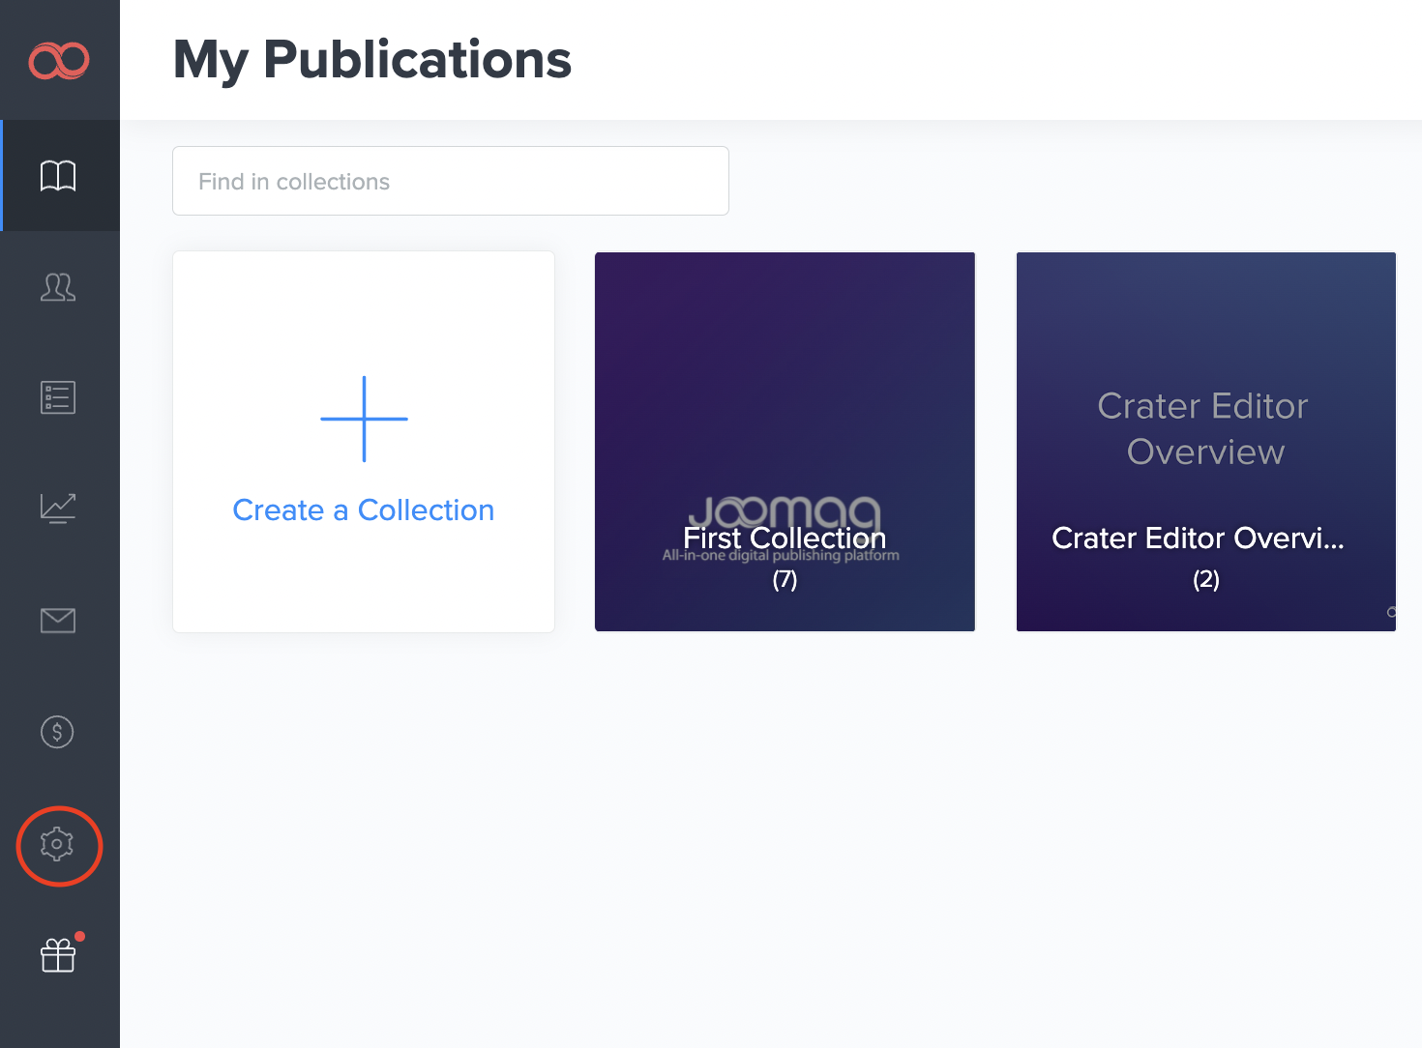Click the blue plus icon
Viewport: 1422px width, 1048px height.
tap(364, 419)
